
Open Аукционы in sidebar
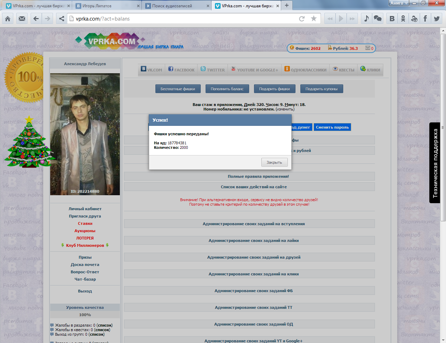(x=85, y=231)
